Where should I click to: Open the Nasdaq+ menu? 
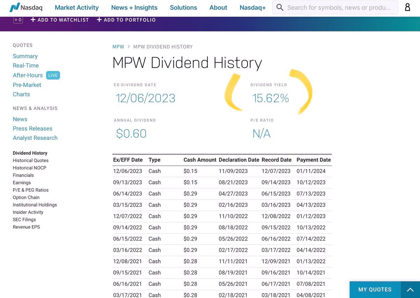(x=253, y=7)
